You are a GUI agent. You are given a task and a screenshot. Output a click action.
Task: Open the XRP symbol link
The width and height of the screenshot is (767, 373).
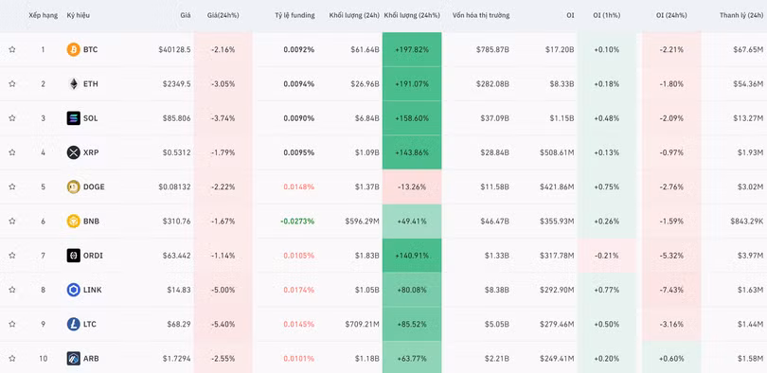click(x=91, y=152)
